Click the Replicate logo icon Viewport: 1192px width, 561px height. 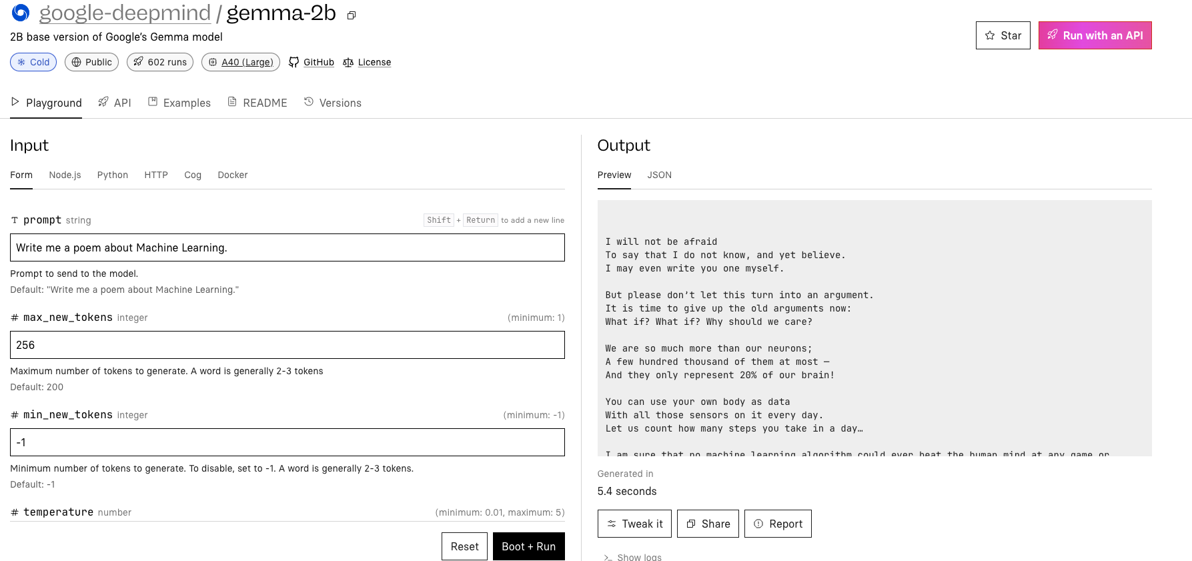click(x=21, y=13)
